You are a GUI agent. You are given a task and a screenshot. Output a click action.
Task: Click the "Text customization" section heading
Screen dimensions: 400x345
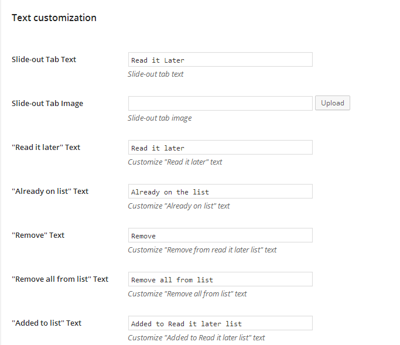[54, 18]
